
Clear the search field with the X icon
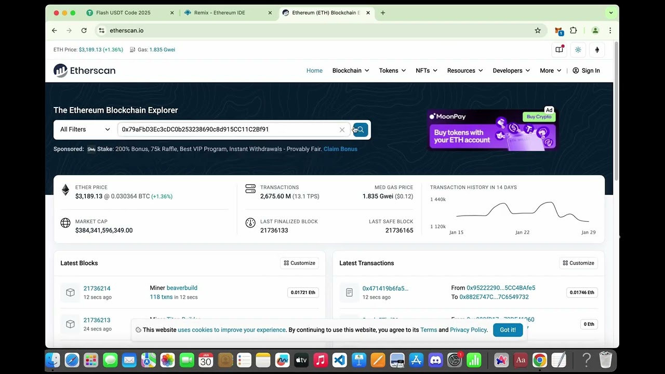coord(342,130)
